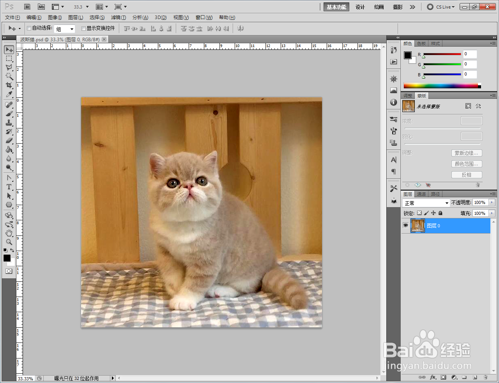Select the Eraser tool
499x383 pixels.
[9, 141]
